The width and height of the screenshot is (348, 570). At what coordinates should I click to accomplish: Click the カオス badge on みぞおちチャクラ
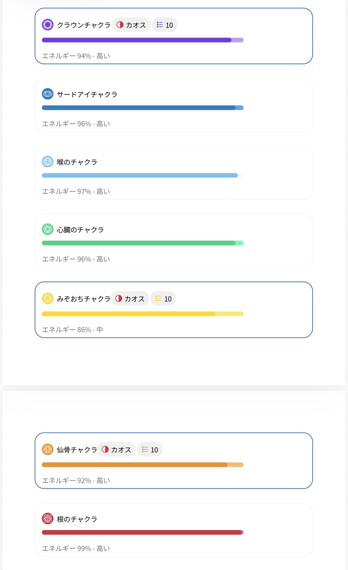pos(130,299)
